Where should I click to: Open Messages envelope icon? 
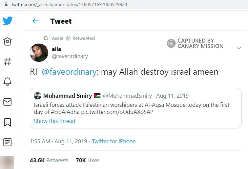(x=7, y=102)
